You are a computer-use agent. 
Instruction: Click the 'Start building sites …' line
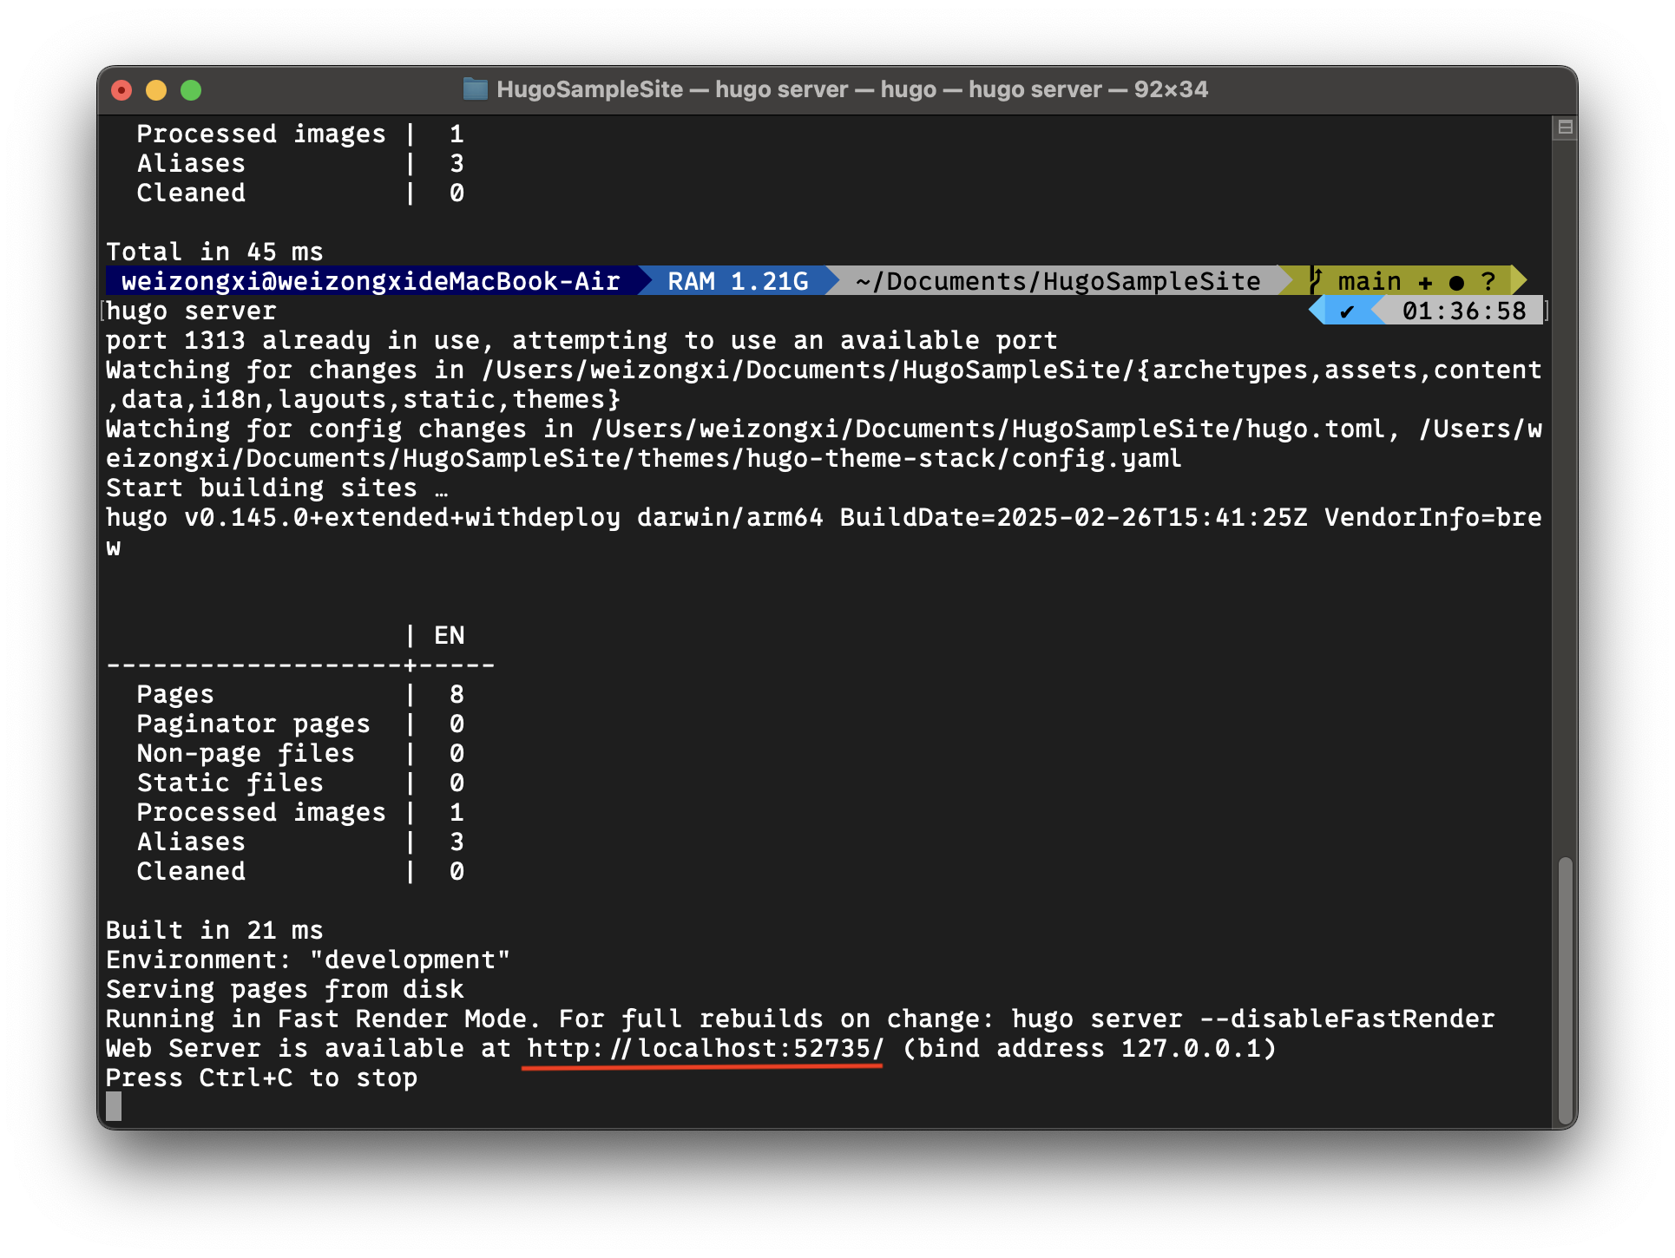click(x=277, y=488)
